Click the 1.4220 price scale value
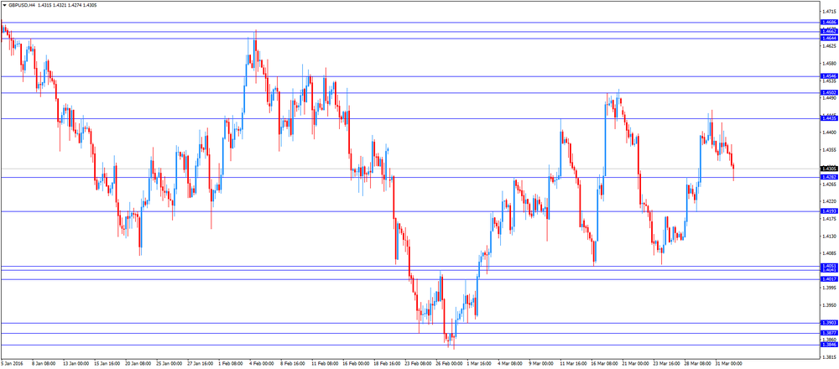839x369 pixels. [x=830, y=201]
